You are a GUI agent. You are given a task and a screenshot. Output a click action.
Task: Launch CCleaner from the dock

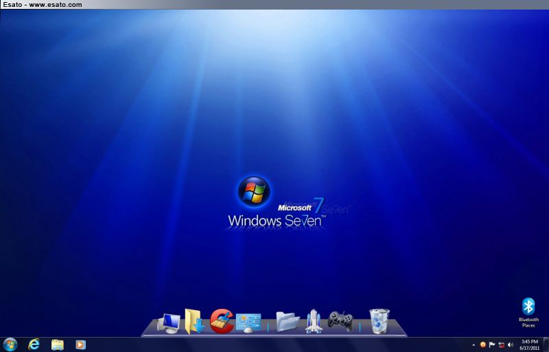click(222, 321)
